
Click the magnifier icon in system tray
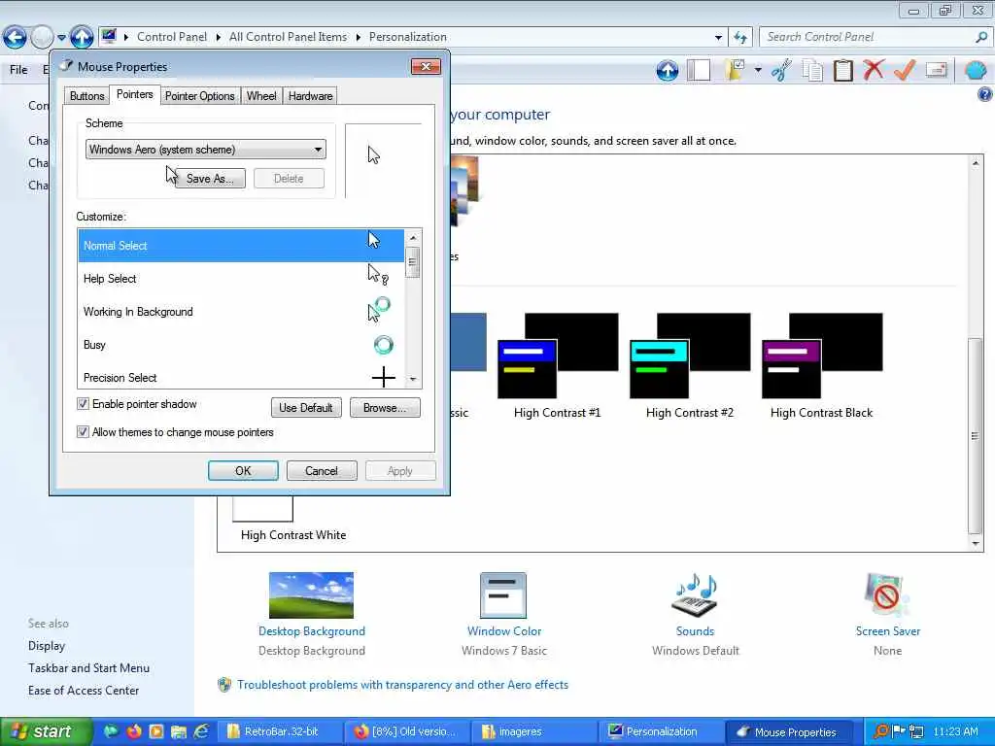(880, 731)
